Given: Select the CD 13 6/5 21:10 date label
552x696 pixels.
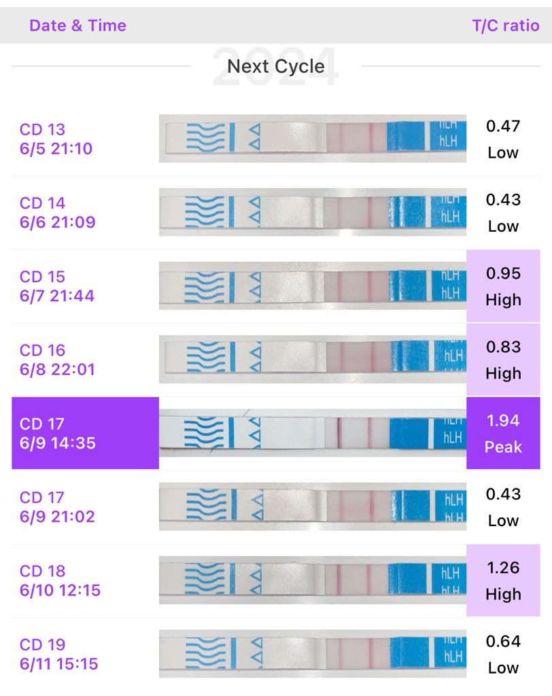Looking at the screenshot, I should (56, 139).
